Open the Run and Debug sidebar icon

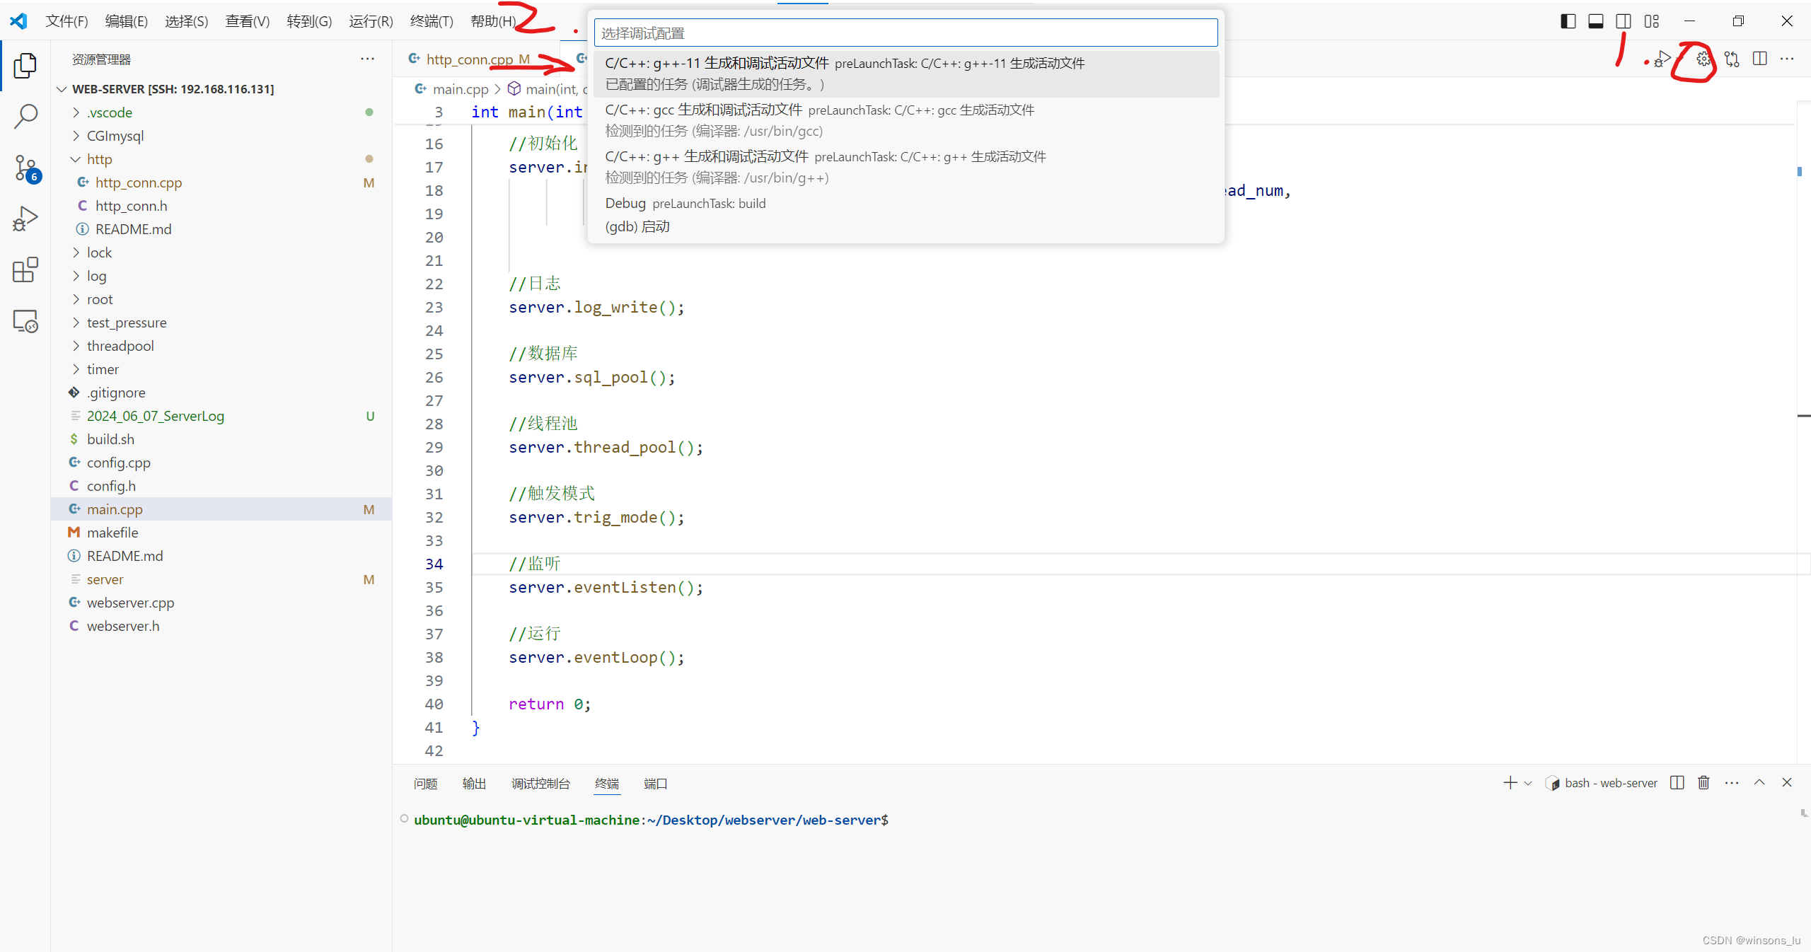[x=25, y=218]
